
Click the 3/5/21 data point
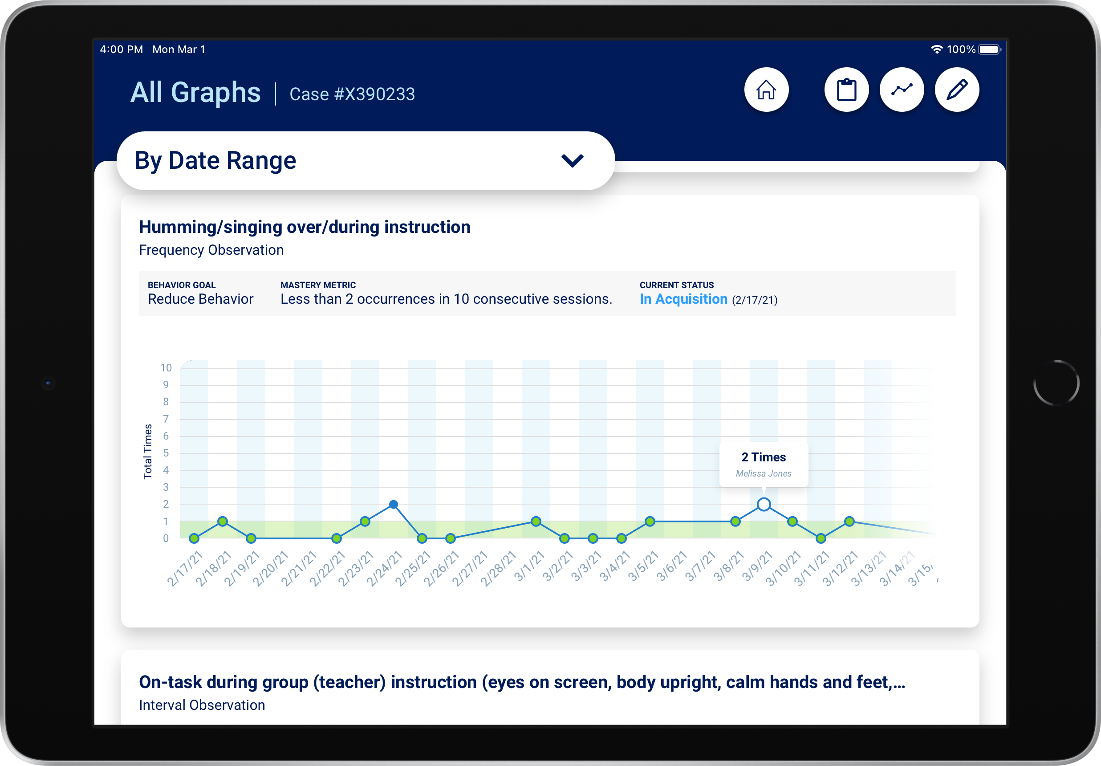point(650,522)
